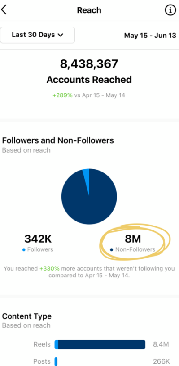Click the chevron beside Last 30 Days
179x366 pixels.
[61, 35]
